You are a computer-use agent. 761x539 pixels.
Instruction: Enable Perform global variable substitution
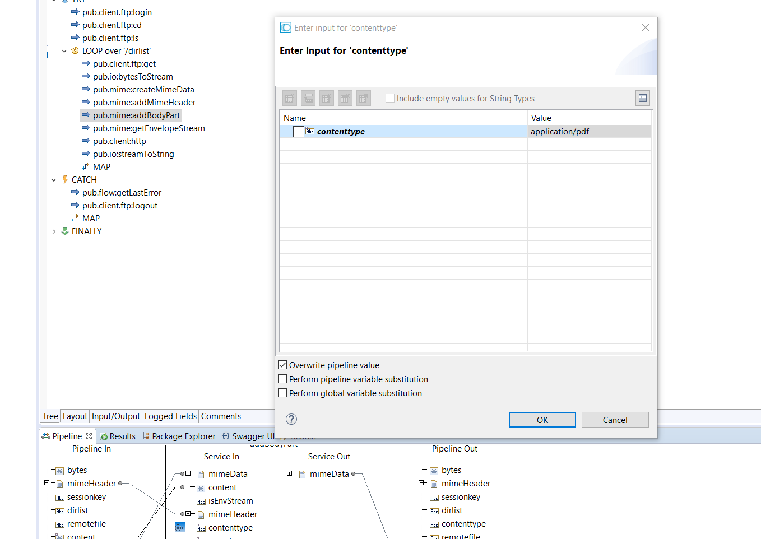[282, 393]
